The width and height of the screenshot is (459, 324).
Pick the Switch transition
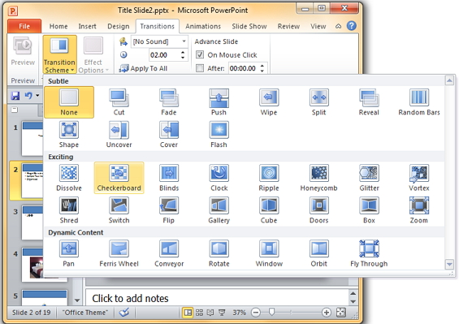119,210
